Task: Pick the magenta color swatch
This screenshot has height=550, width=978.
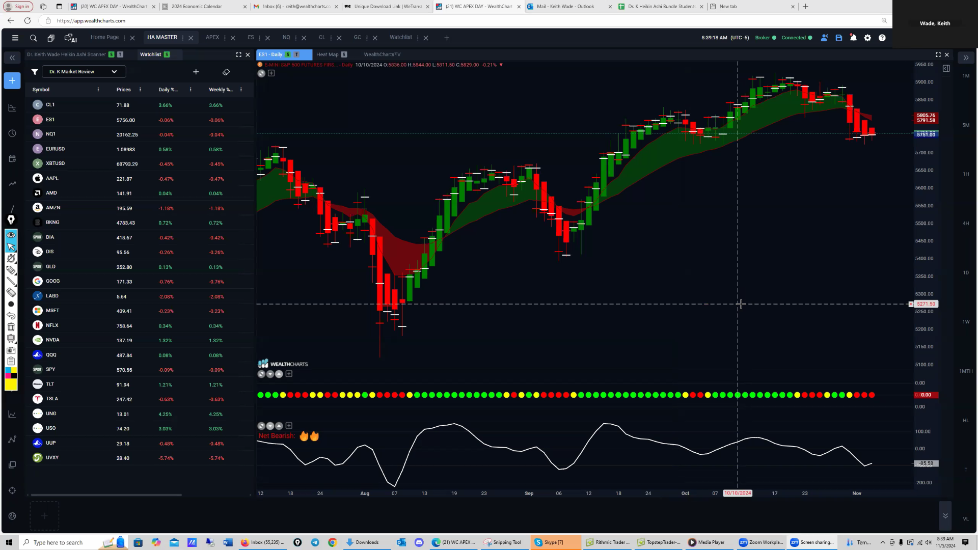Action: pos(8,376)
